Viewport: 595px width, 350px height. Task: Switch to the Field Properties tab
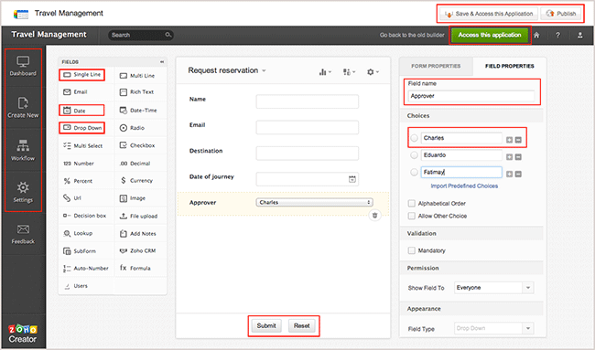pos(510,66)
